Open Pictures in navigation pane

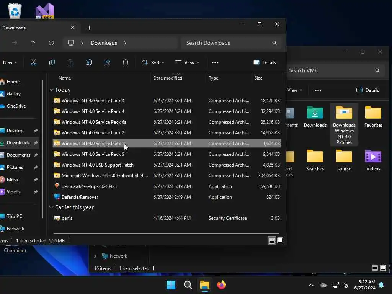tap(15, 167)
